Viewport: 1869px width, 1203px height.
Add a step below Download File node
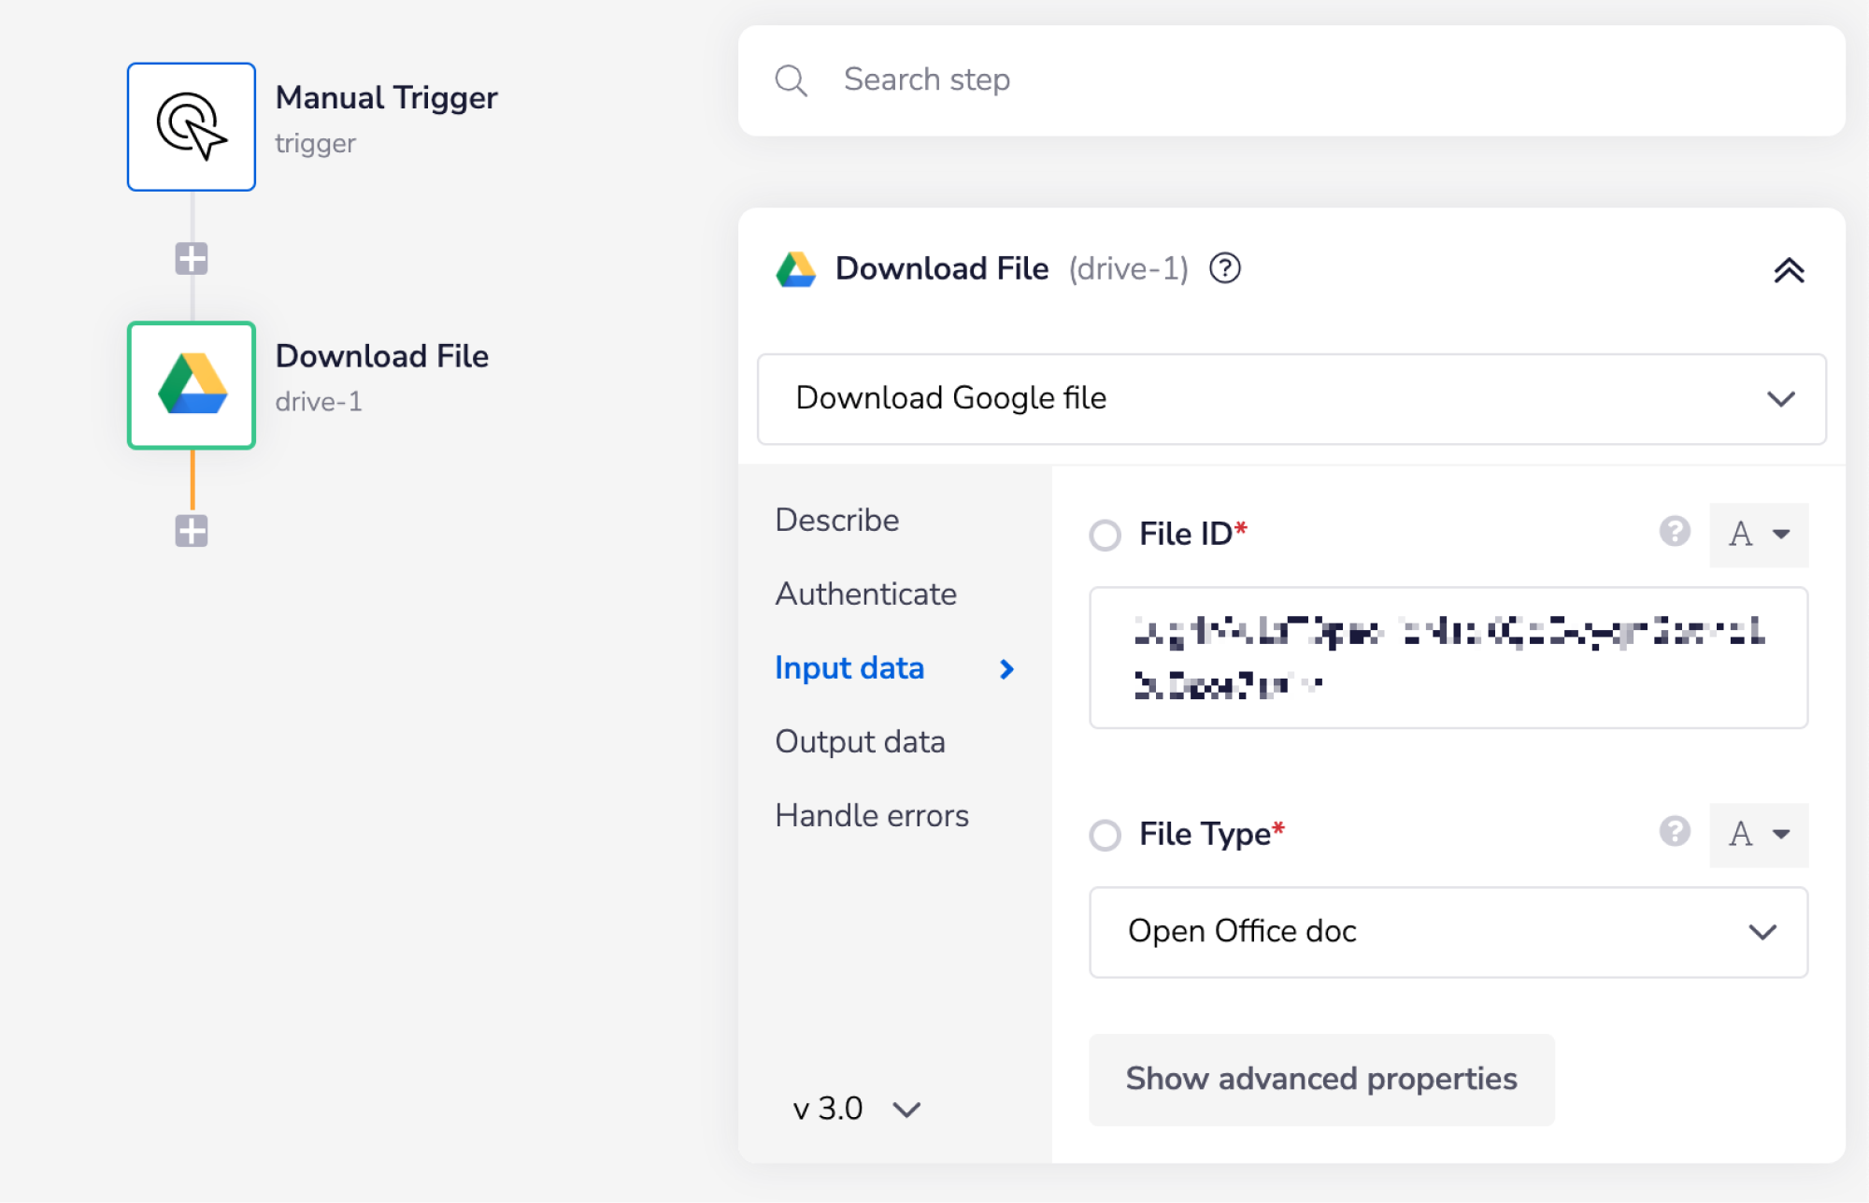coord(192,531)
